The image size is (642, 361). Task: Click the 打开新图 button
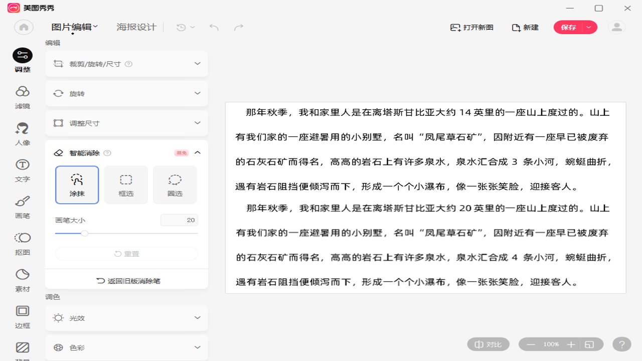click(472, 27)
